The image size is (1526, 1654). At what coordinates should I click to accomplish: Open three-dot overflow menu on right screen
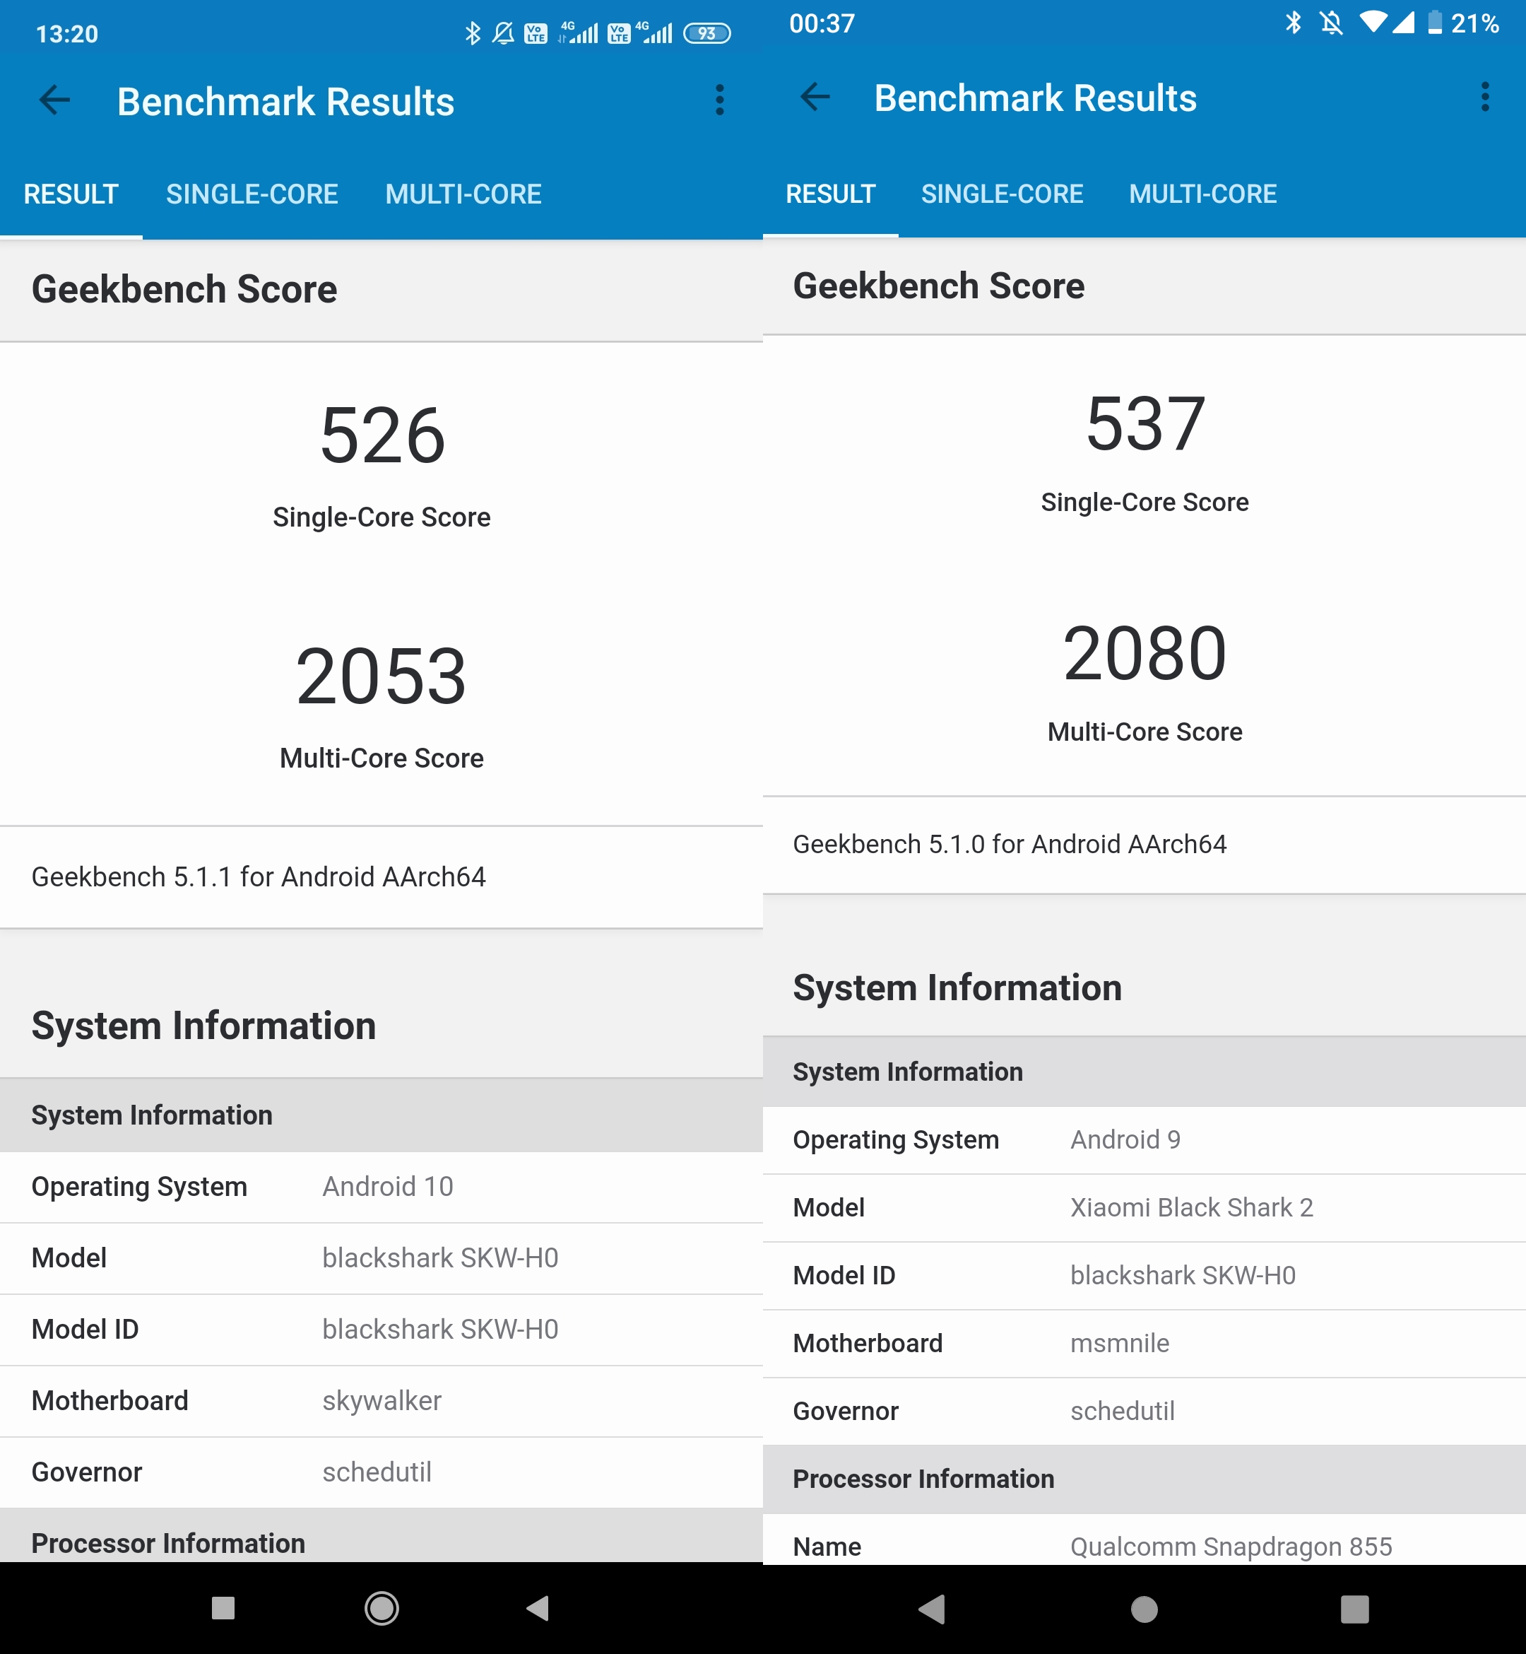(1485, 97)
